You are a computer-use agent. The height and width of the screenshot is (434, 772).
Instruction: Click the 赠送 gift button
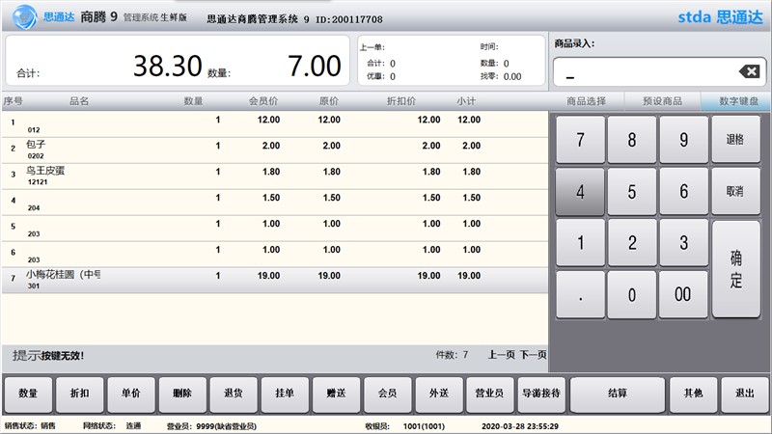pos(336,393)
